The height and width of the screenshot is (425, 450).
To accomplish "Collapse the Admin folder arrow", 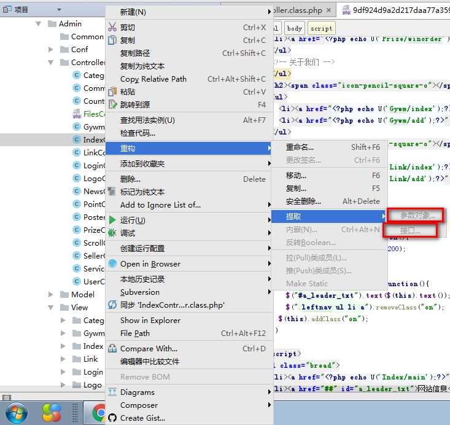I will click(38, 23).
